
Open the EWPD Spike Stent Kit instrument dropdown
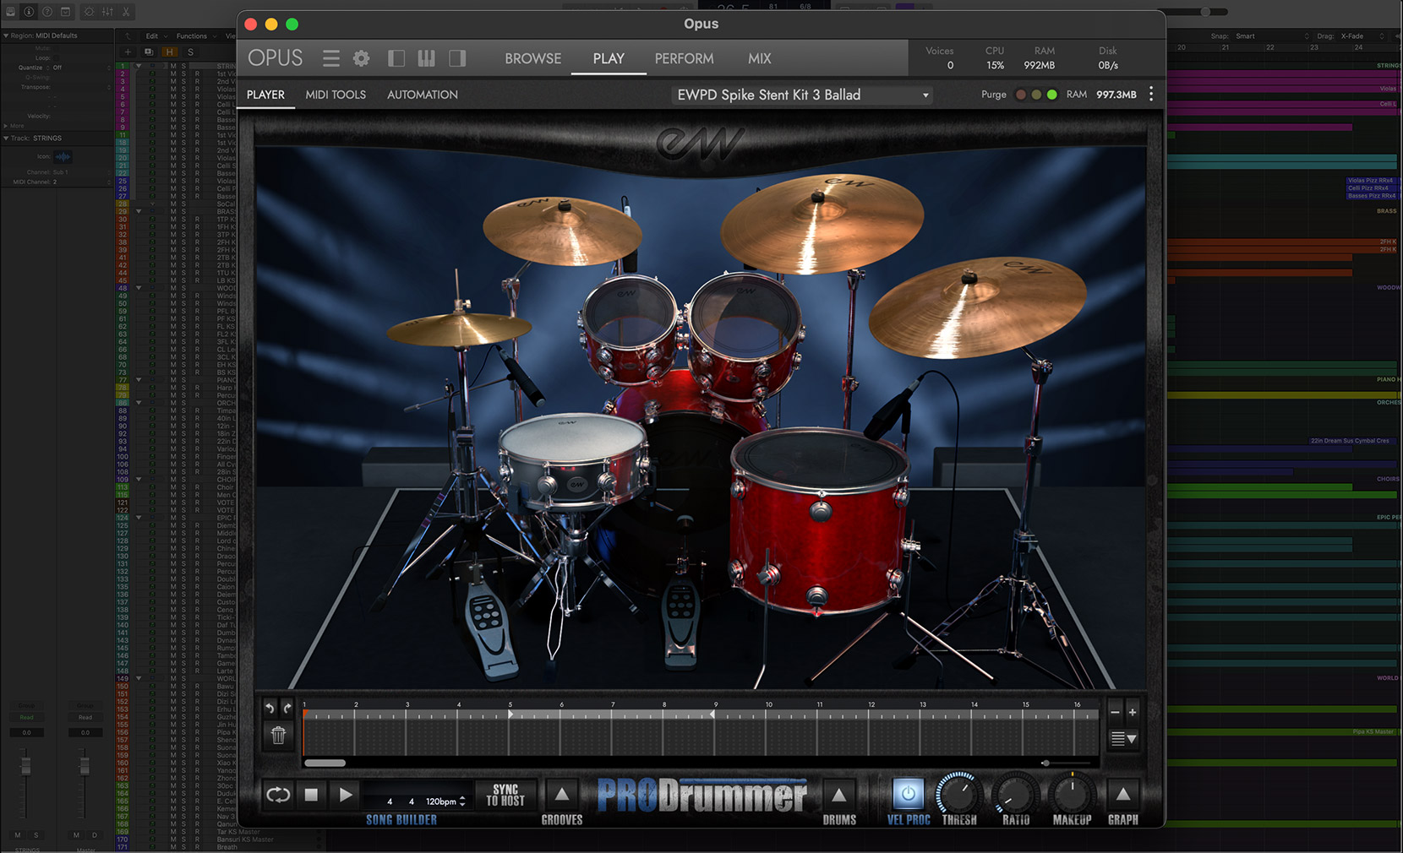pyautogui.click(x=802, y=95)
